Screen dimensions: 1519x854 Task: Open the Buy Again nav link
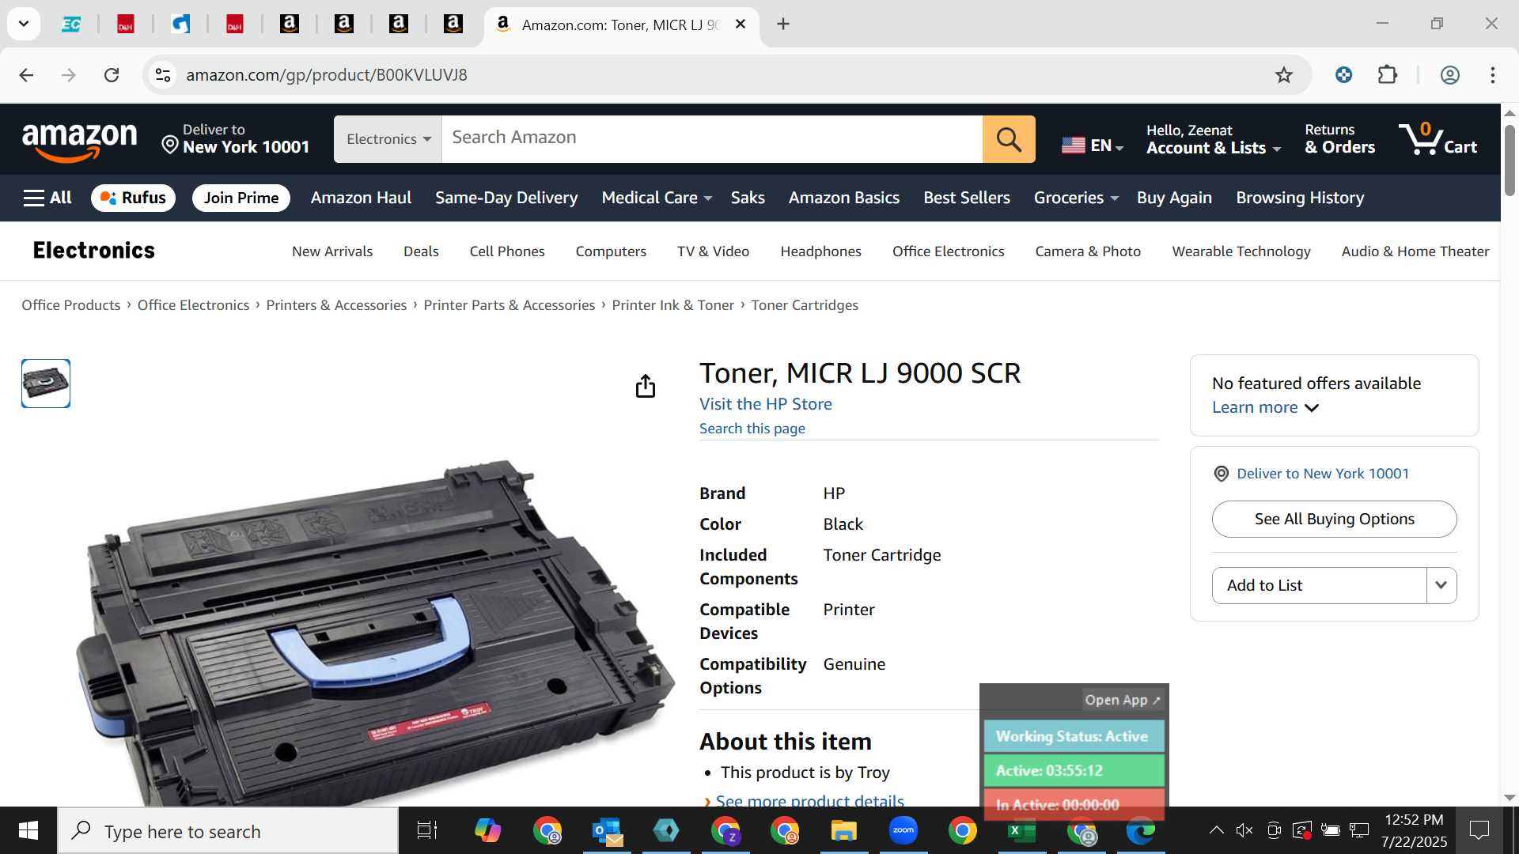tap(1174, 198)
